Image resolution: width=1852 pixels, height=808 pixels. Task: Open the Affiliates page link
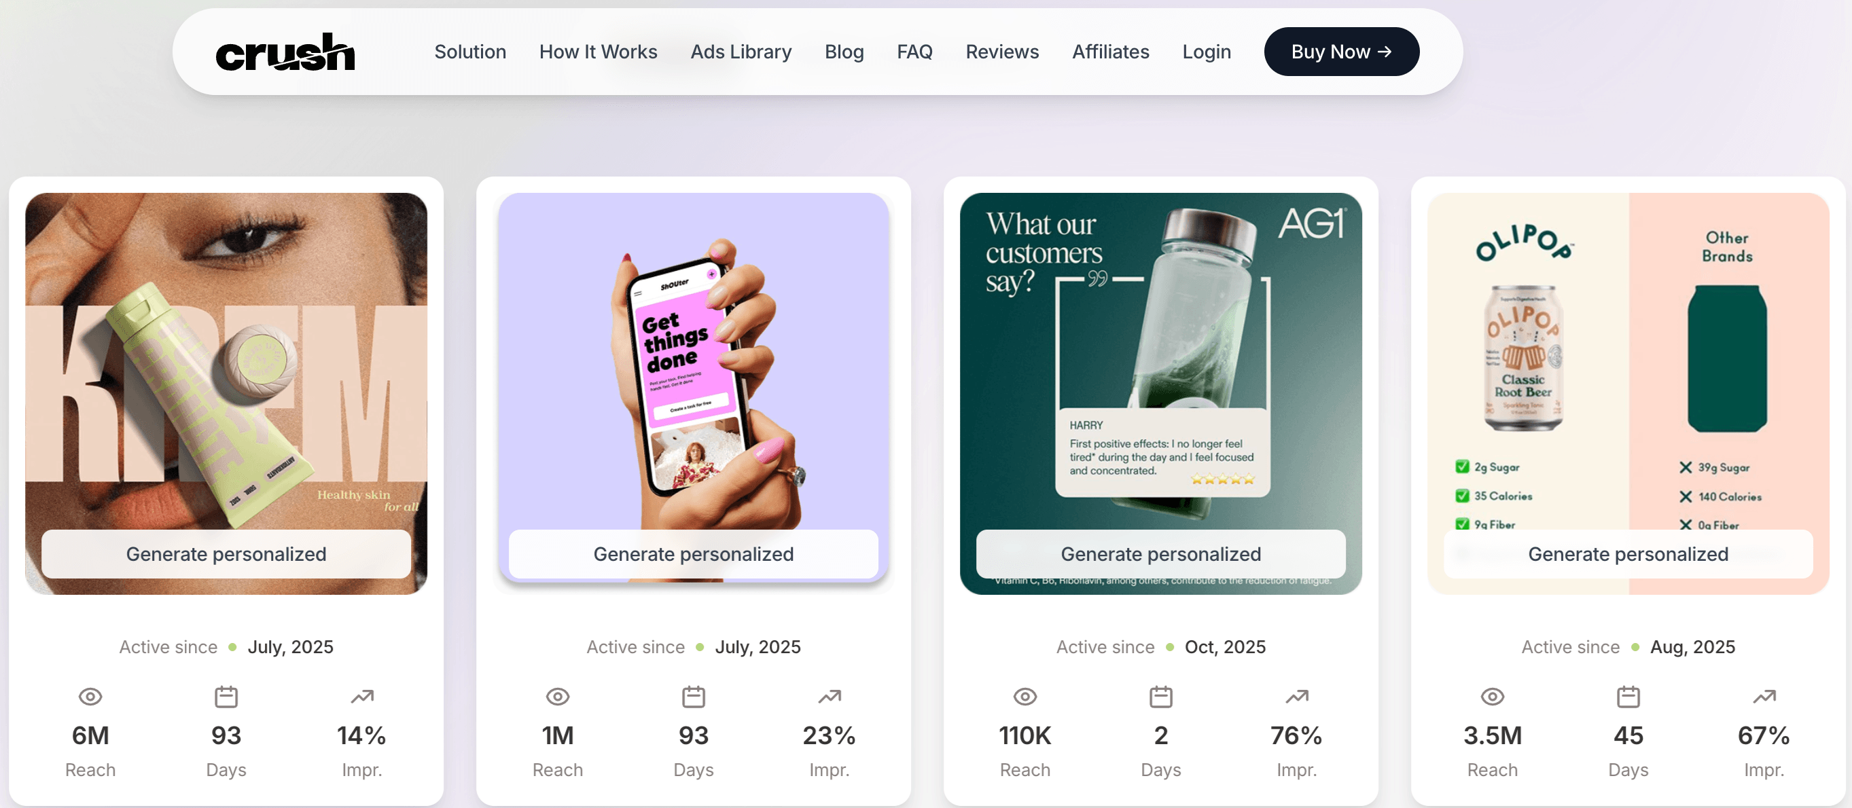(1110, 52)
